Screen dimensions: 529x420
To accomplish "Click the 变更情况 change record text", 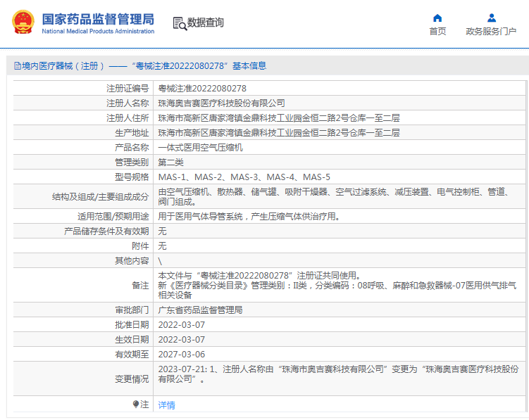I will pos(338,374).
